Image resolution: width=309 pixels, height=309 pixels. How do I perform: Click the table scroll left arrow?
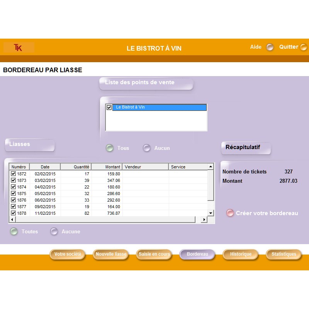pos(12,219)
